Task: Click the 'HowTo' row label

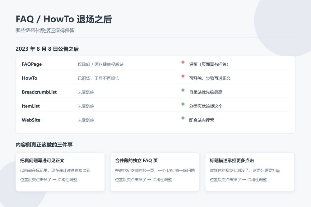Action: click(29, 78)
